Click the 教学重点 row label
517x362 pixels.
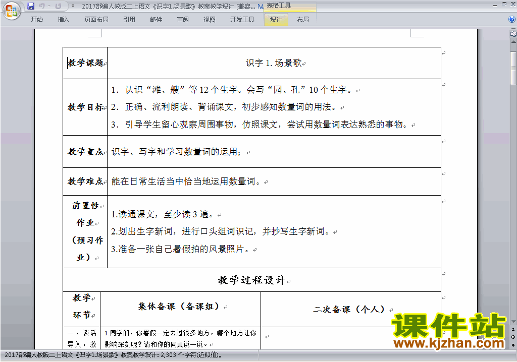[85, 152]
